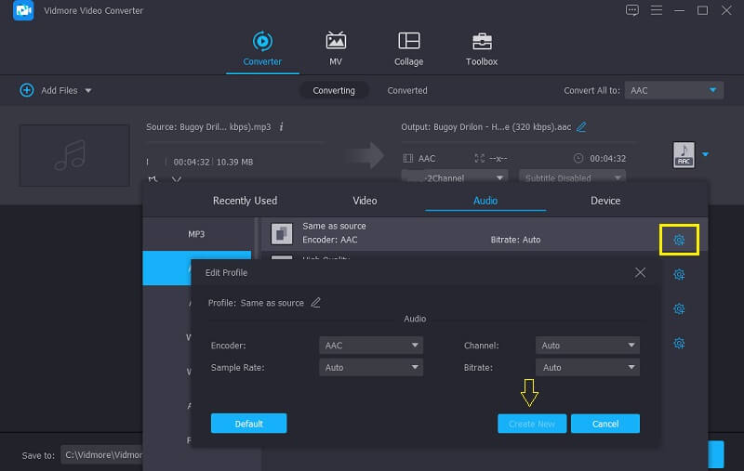Open the Channel dropdown
The image size is (744, 471).
pyautogui.click(x=588, y=346)
